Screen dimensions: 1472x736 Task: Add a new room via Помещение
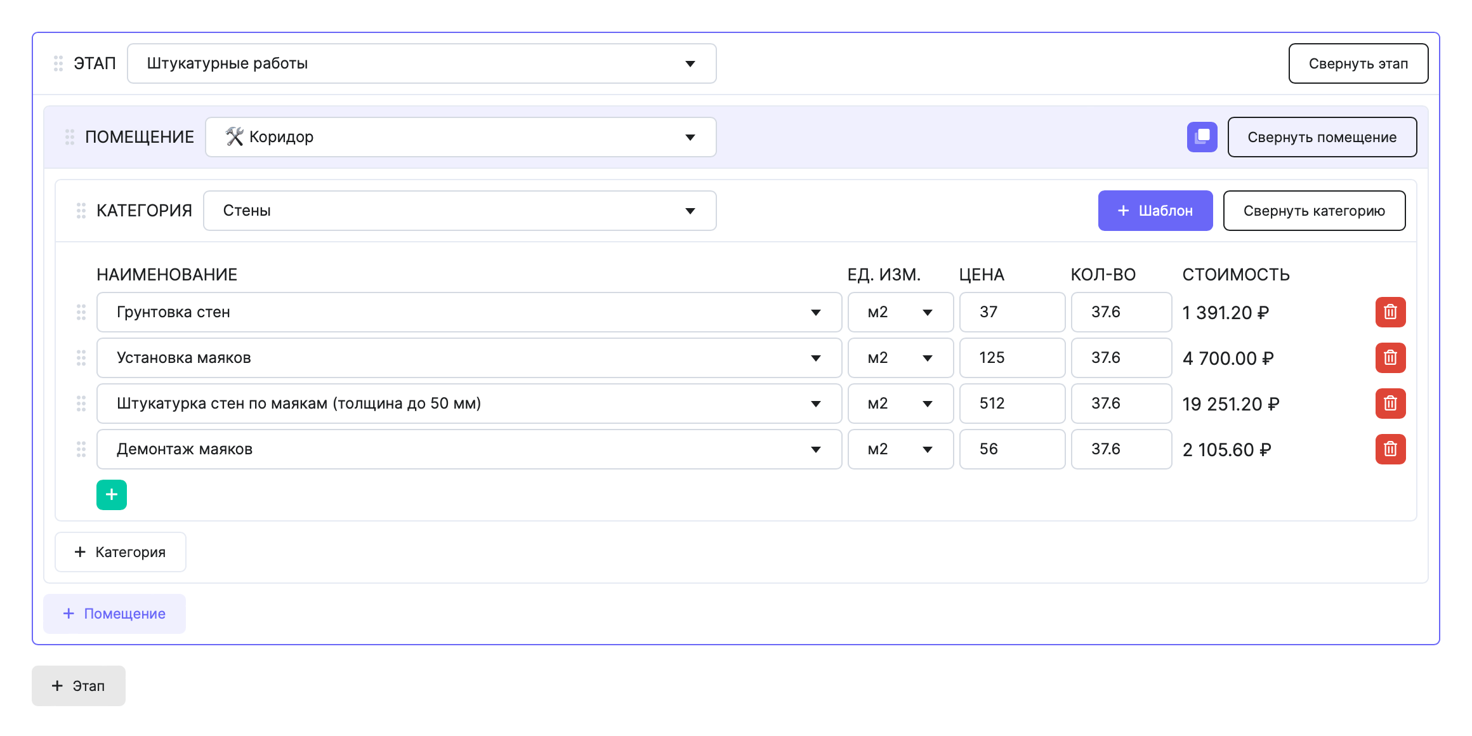pos(114,614)
